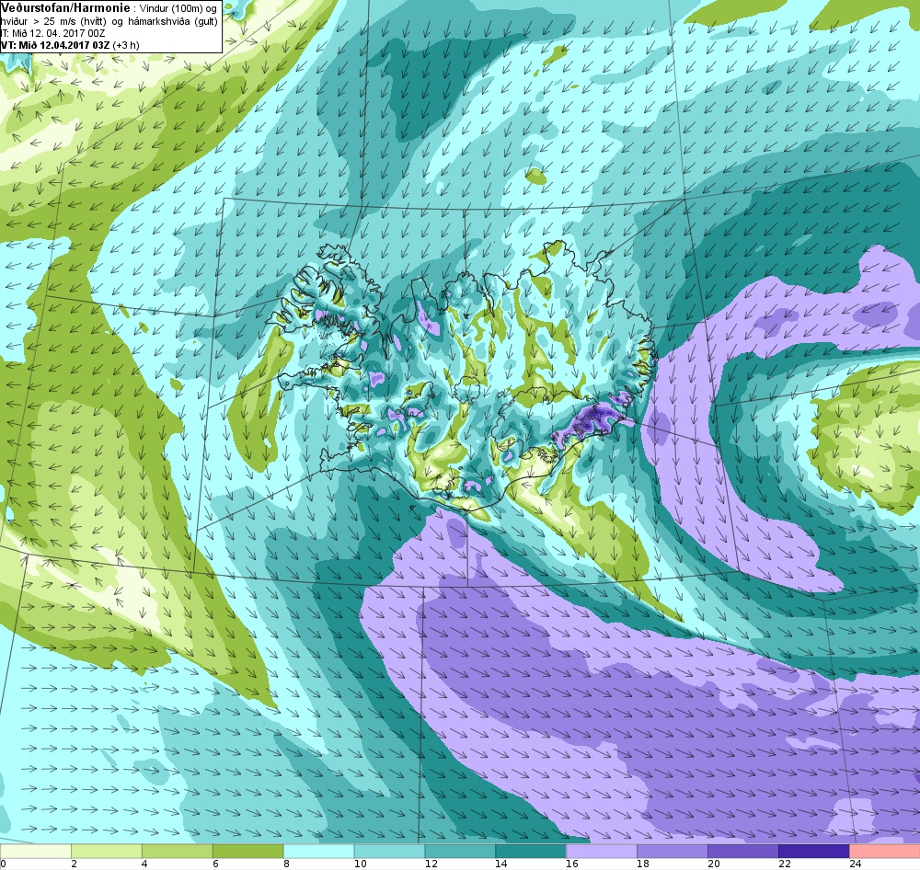The width and height of the screenshot is (920, 870).
Task: Click the 'VT: Mið 12.04.2017 03Z' valid time
Action: point(54,45)
